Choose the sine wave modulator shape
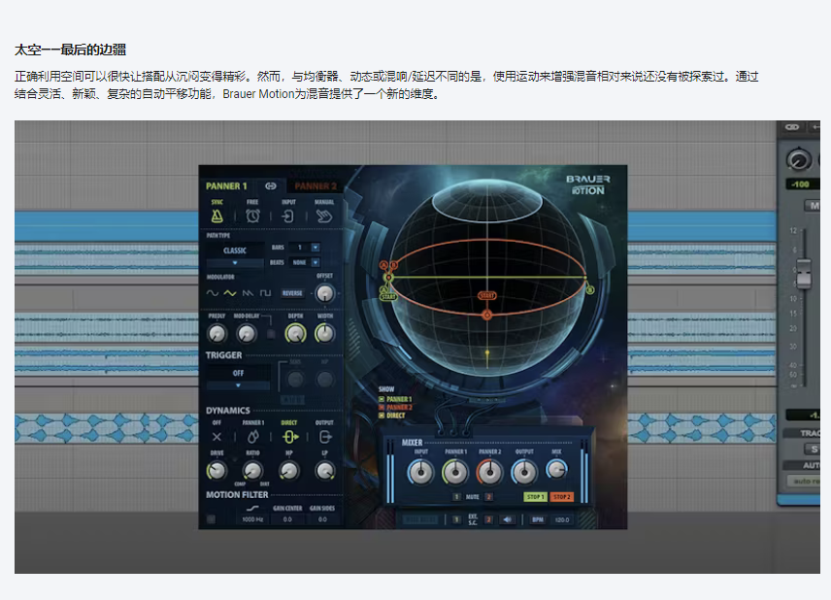This screenshot has height=600, width=831. pos(212,292)
